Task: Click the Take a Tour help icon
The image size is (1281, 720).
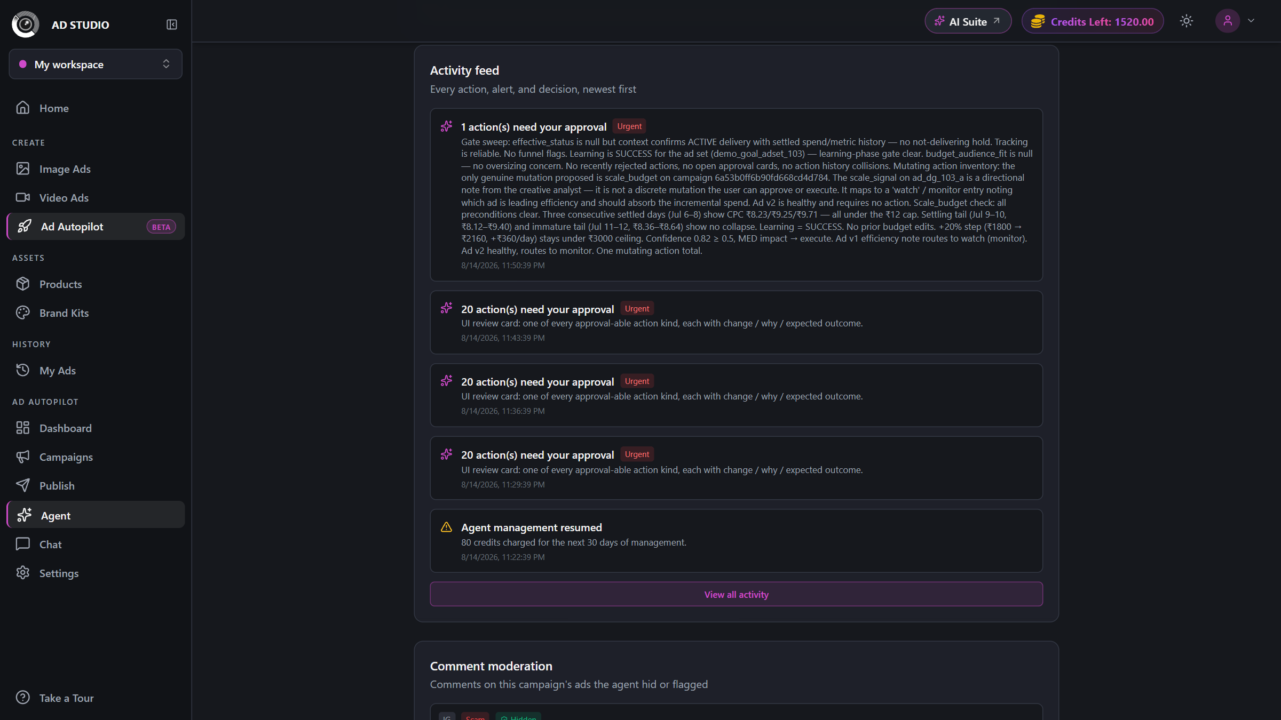Action: (x=22, y=698)
